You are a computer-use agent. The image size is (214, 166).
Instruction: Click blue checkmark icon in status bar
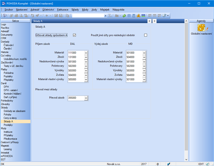point(169,164)
